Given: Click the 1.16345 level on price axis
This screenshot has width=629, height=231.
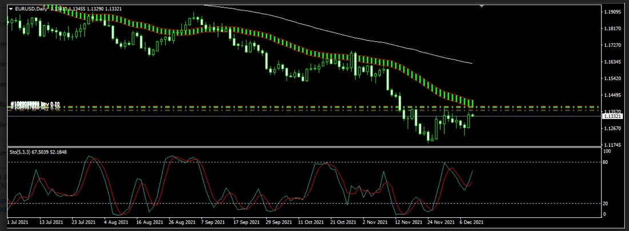Looking at the screenshot, I should [612, 62].
